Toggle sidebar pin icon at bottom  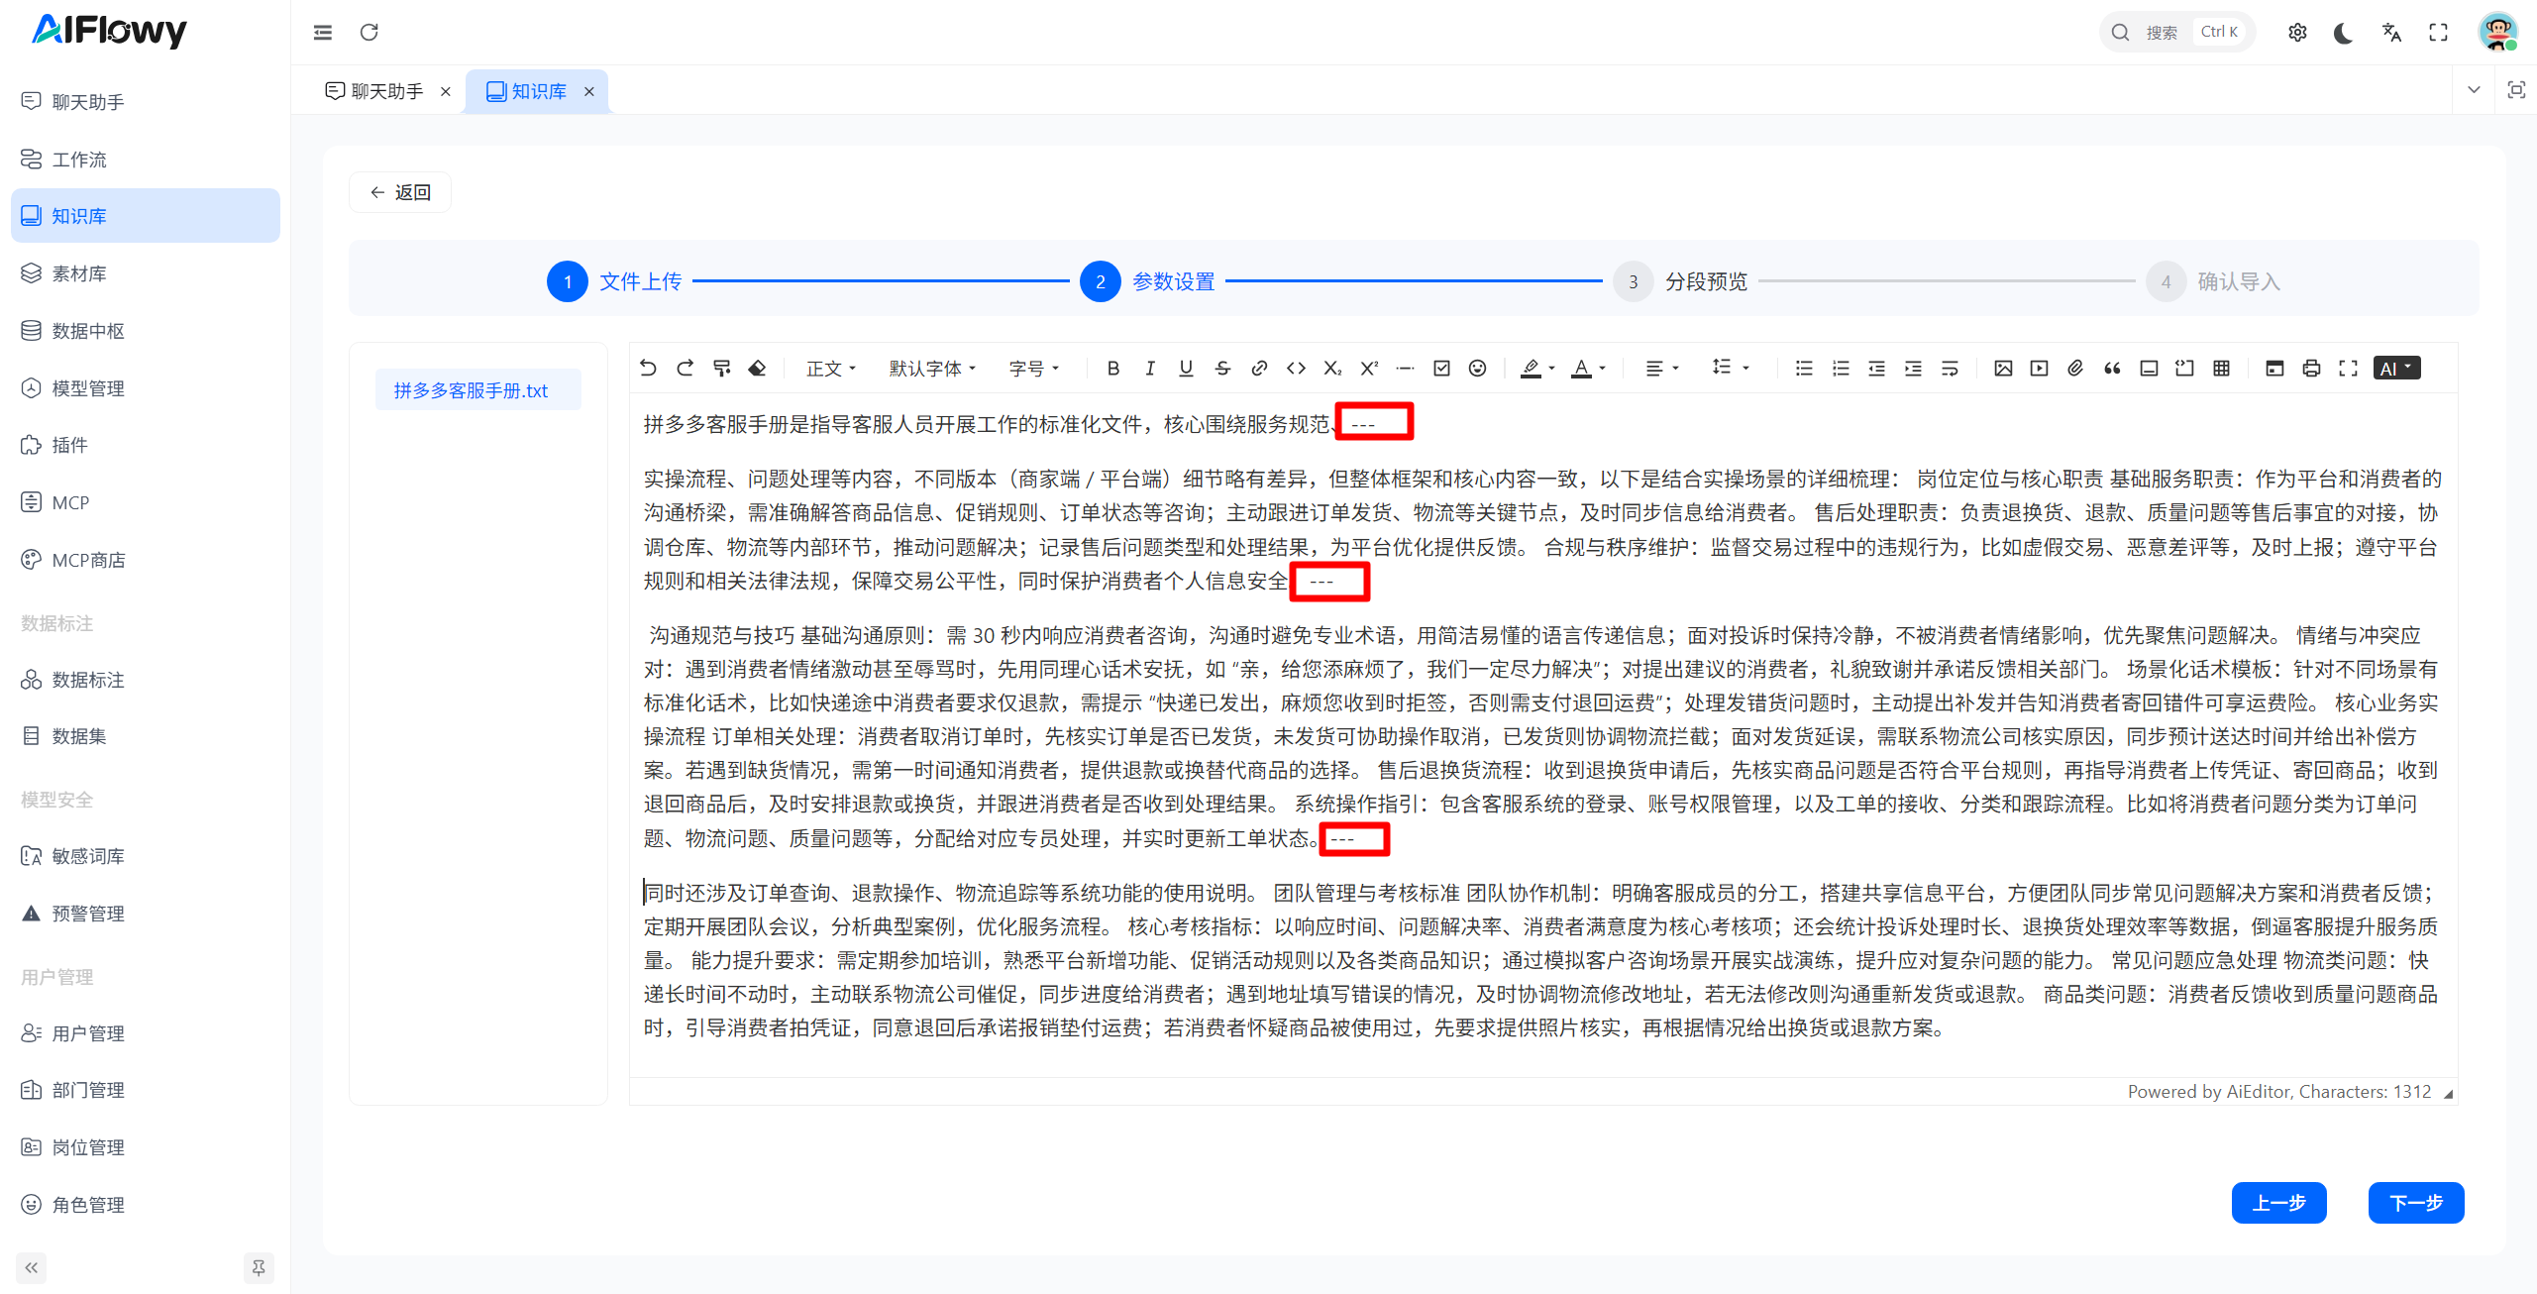259,1267
